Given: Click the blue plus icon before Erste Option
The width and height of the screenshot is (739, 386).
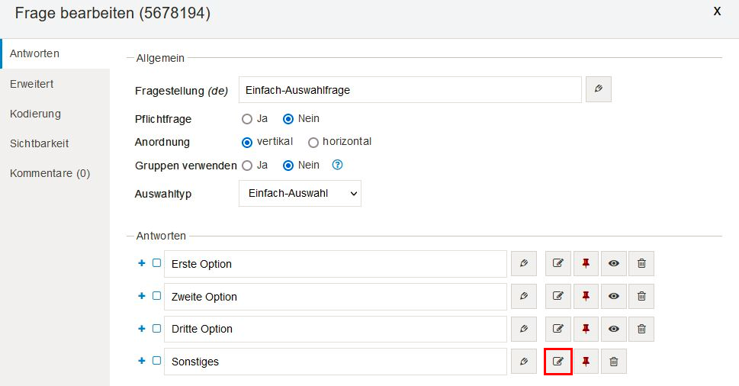Looking at the screenshot, I should (x=141, y=263).
